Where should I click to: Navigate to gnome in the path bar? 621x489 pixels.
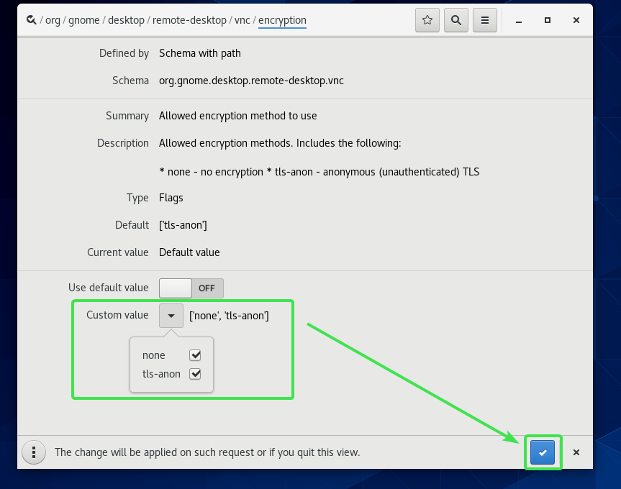pos(83,21)
